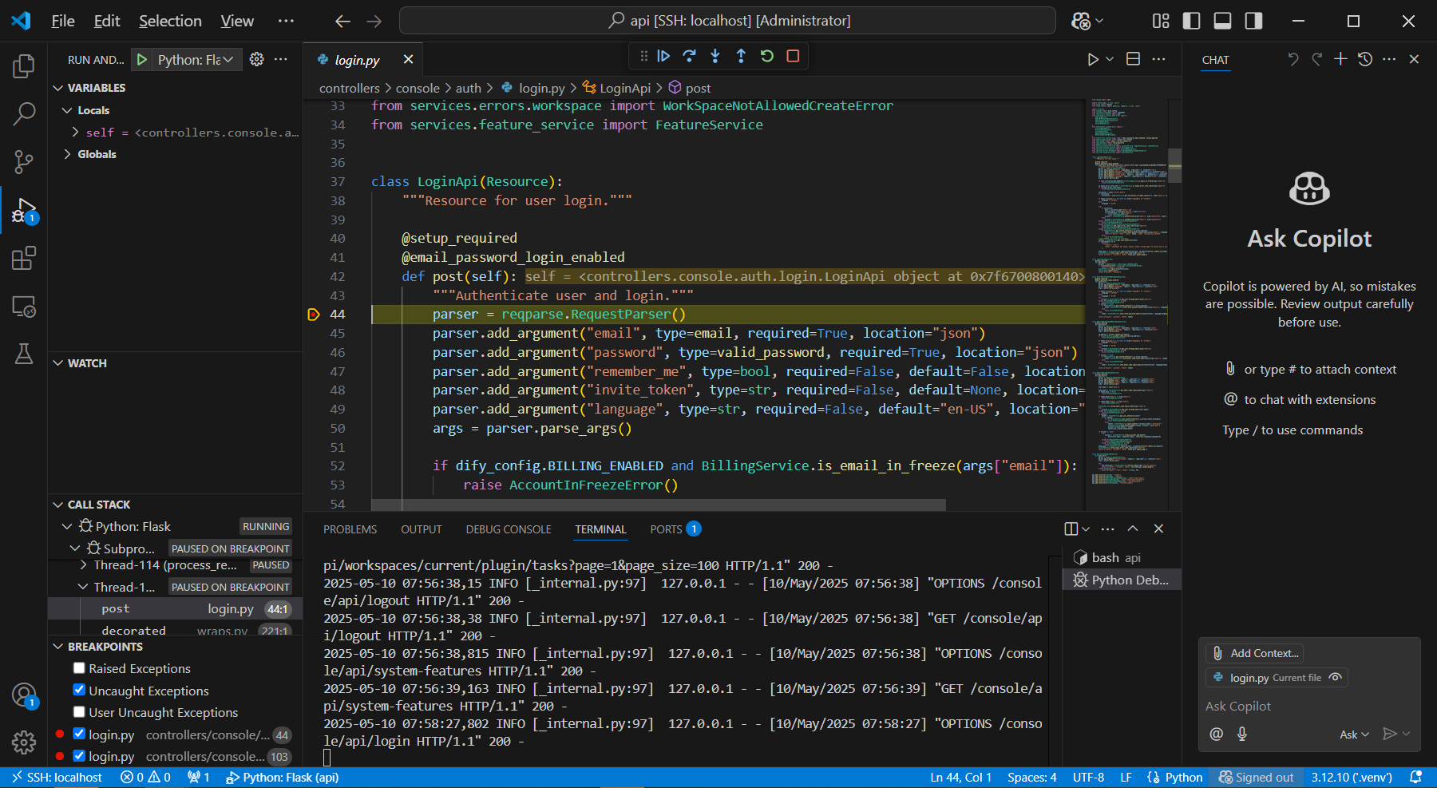Click the Ask Copilot input field
Image resolution: width=1437 pixels, height=788 pixels.
[x=1309, y=706]
